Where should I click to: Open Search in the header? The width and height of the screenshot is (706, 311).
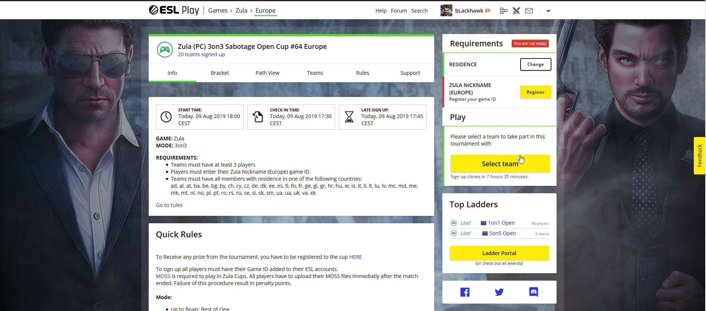pyautogui.click(x=419, y=11)
